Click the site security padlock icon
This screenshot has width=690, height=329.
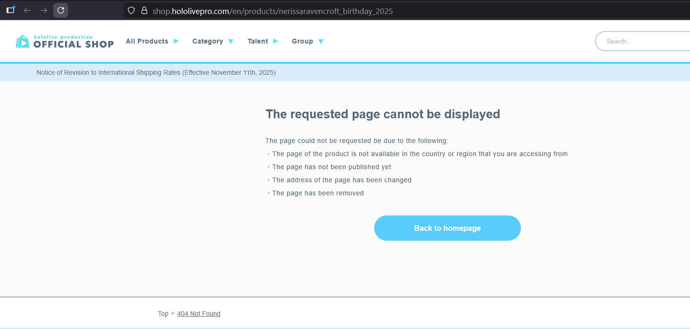click(144, 10)
